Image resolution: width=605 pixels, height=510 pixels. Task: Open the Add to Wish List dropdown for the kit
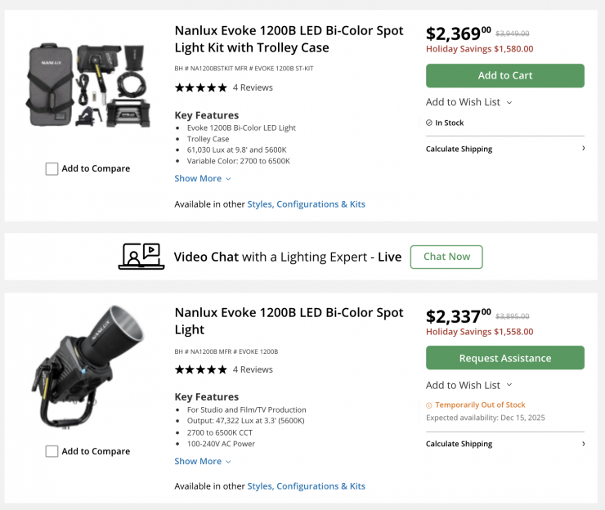pyautogui.click(x=468, y=102)
